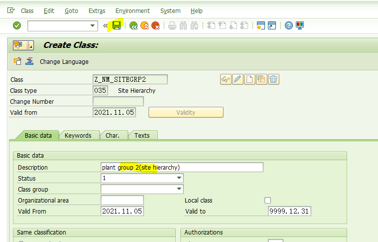Generate a shortcut icon in toolbar

pyautogui.click(x=272, y=25)
